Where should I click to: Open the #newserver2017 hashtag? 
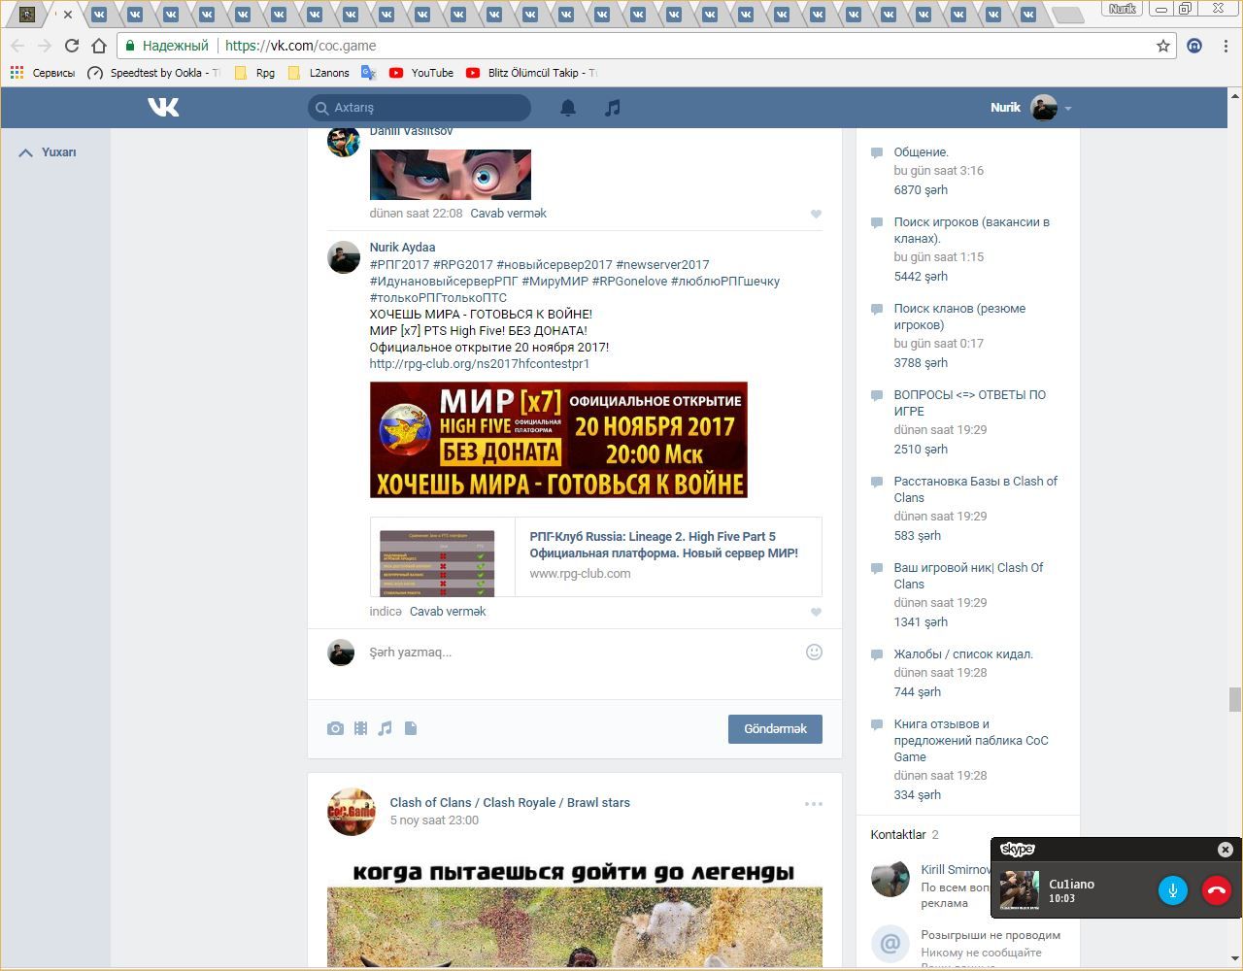[x=662, y=264]
